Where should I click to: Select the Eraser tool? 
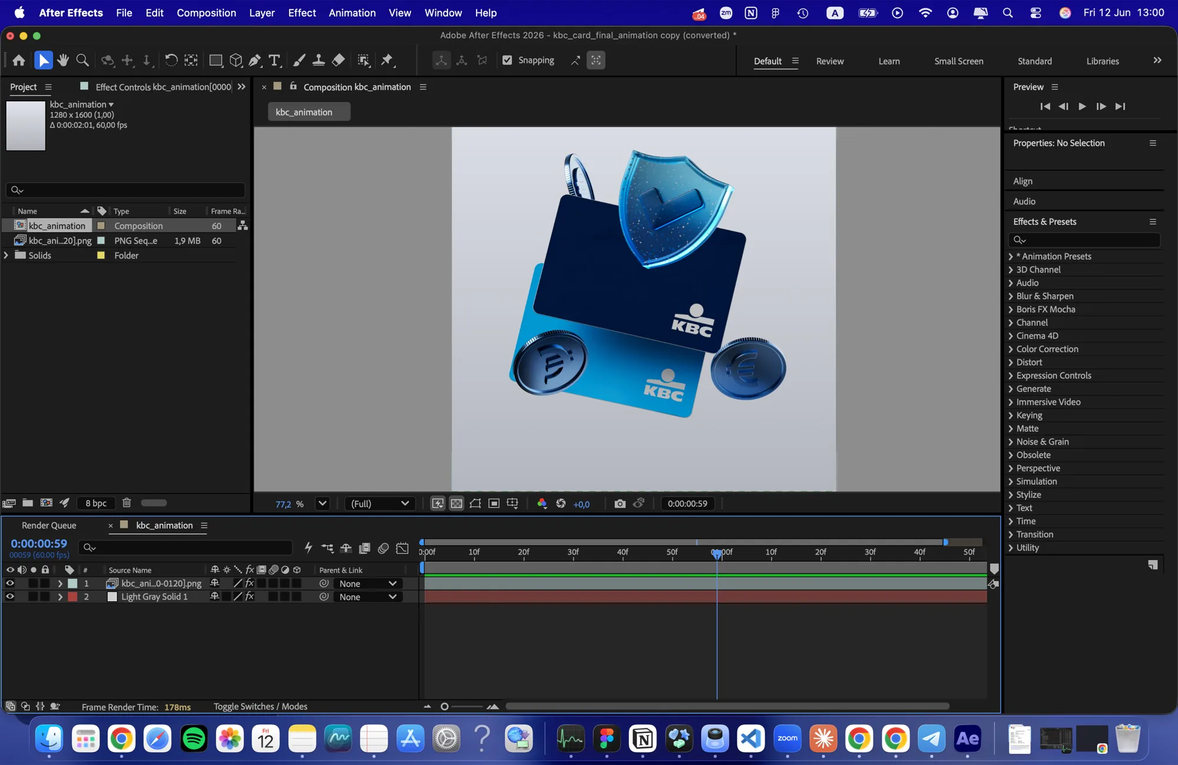point(339,60)
